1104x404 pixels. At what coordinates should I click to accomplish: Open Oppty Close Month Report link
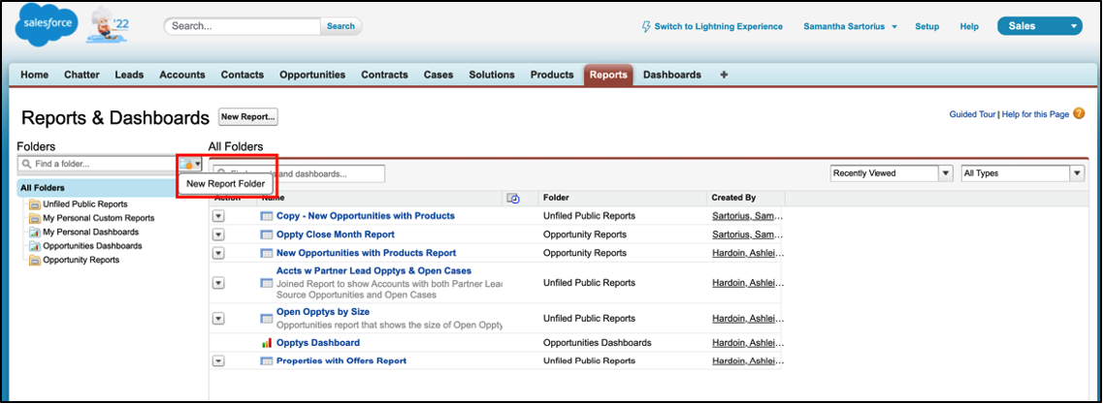(x=335, y=234)
